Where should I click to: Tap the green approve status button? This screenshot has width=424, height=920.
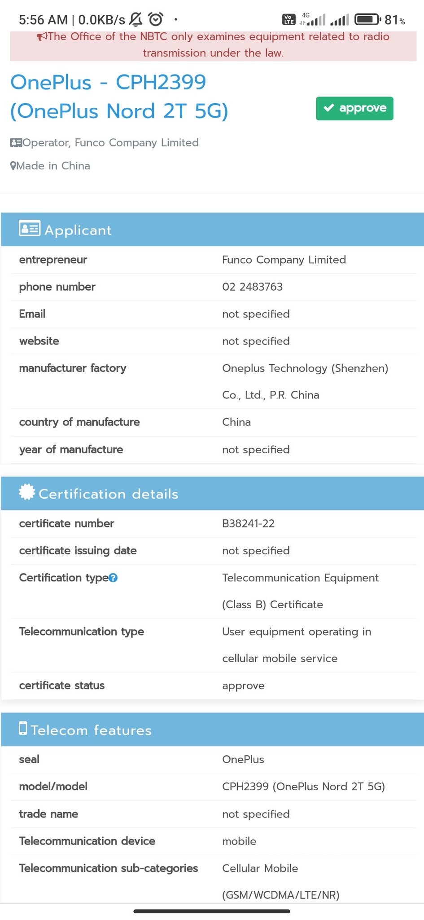tap(354, 108)
